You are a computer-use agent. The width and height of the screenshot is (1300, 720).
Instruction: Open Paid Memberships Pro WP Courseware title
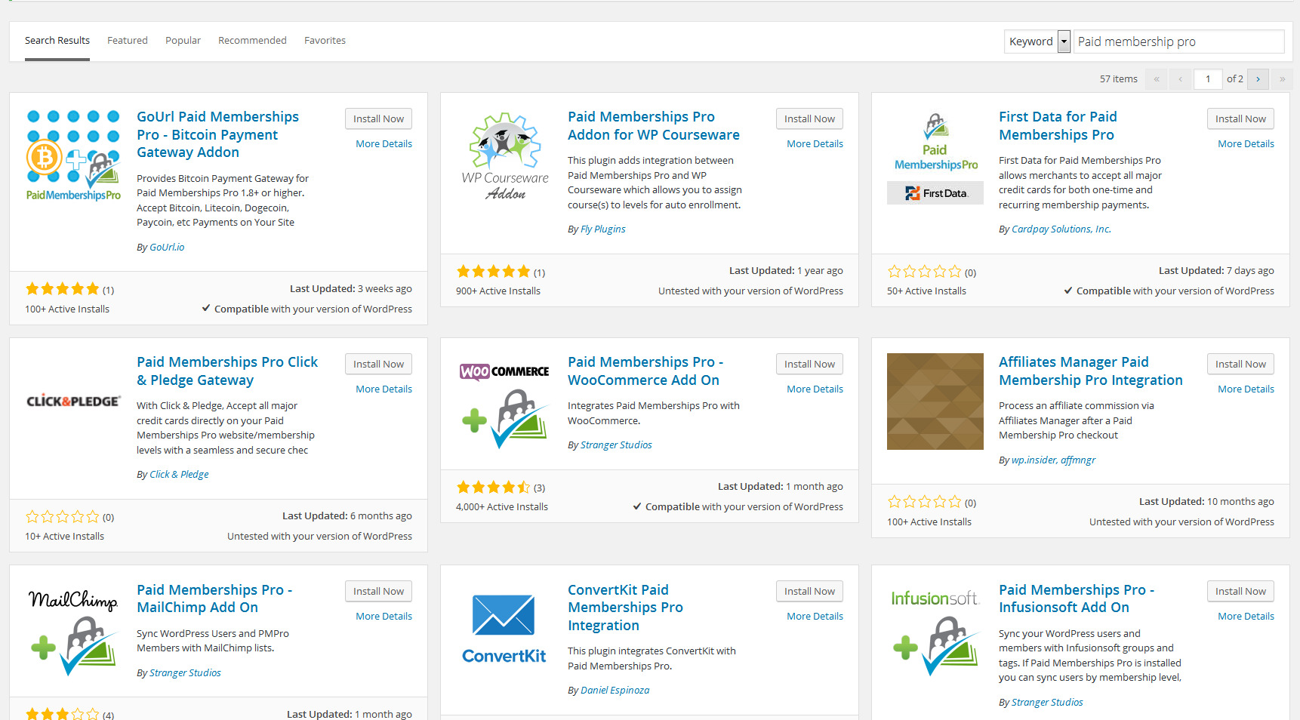654,125
